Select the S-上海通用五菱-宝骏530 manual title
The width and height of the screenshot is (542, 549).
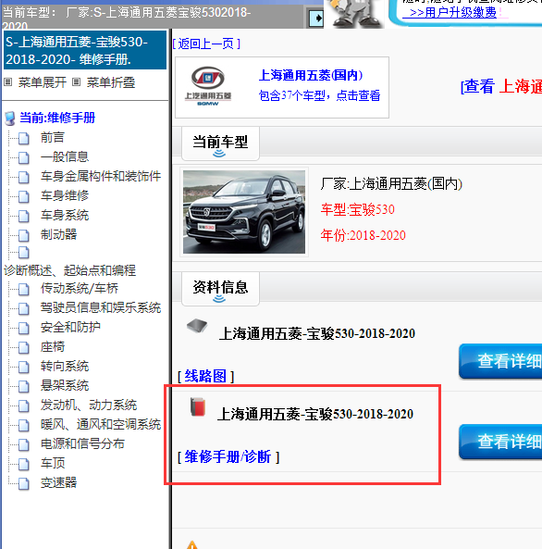(85, 50)
